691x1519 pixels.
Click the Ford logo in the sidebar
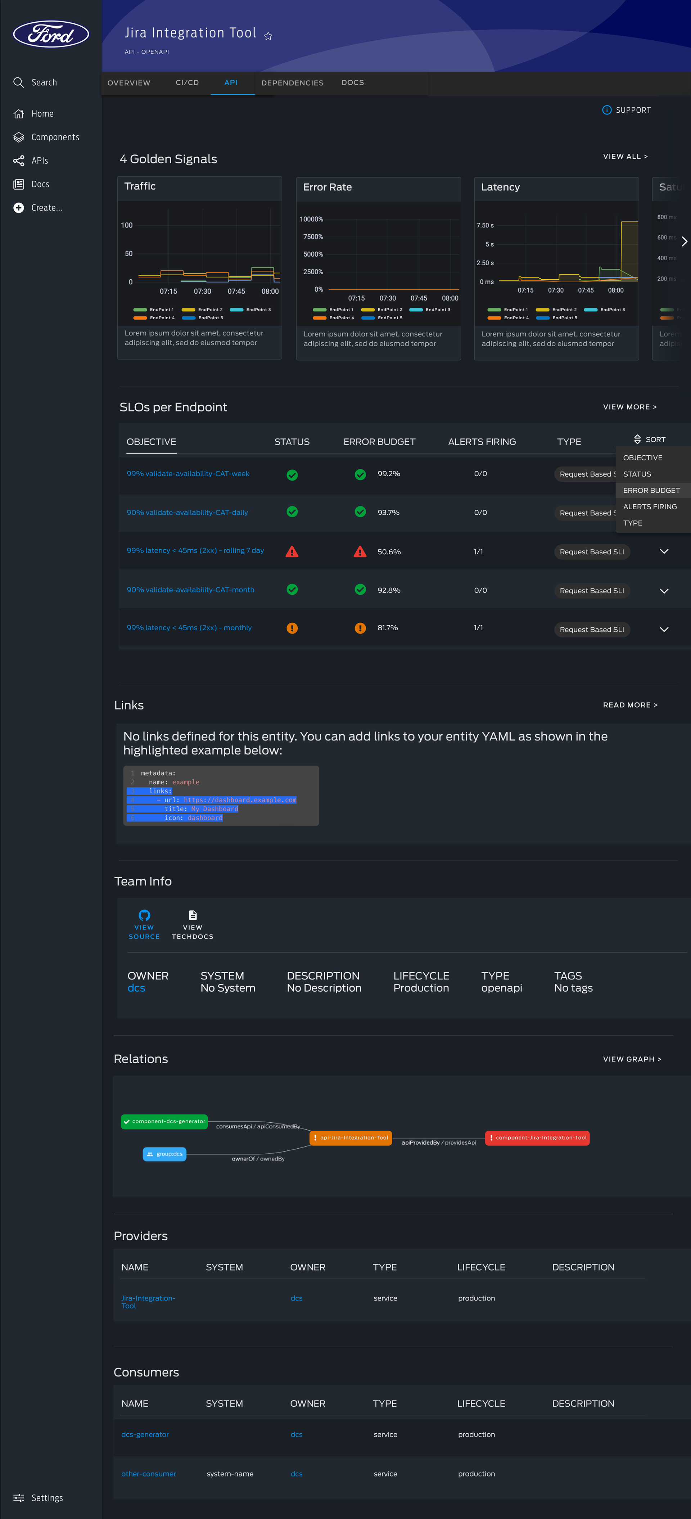[51, 33]
